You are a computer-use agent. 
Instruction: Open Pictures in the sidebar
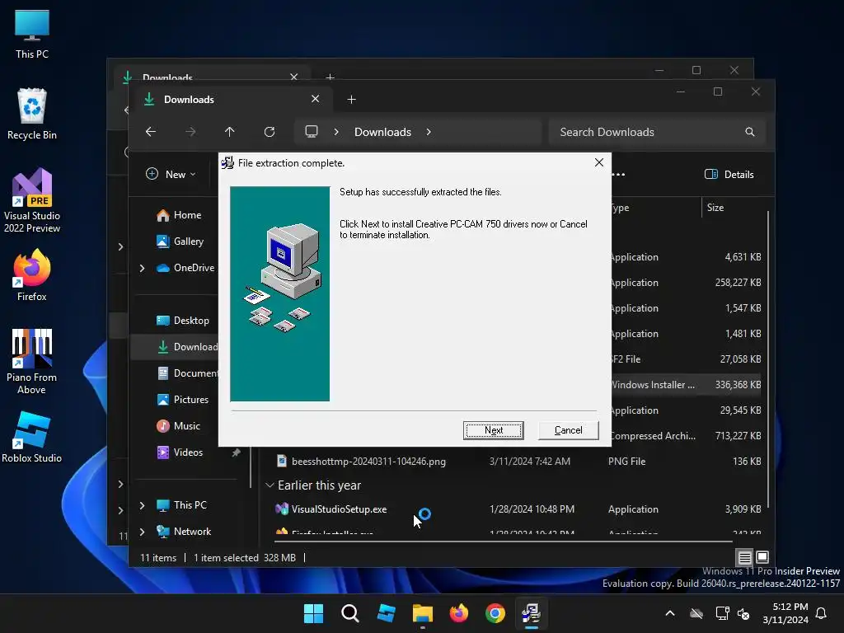pos(183,400)
